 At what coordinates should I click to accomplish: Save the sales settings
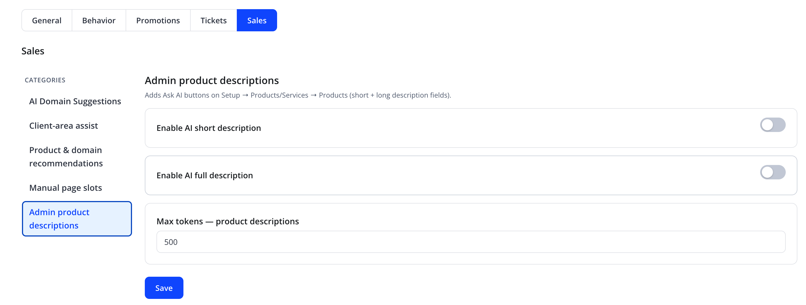coord(164,288)
